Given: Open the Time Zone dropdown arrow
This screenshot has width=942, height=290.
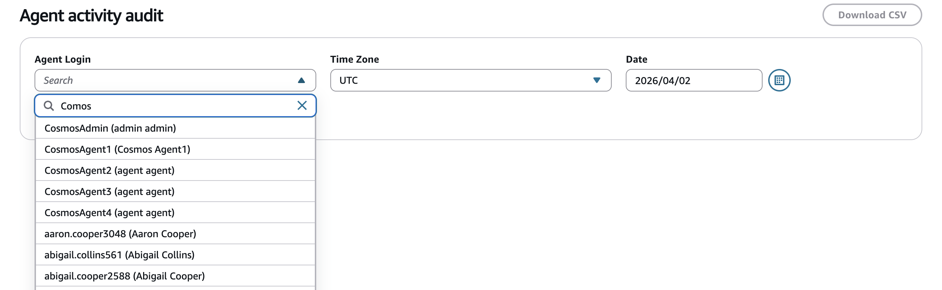Looking at the screenshot, I should pyautogui.click(x=596, y=80).
